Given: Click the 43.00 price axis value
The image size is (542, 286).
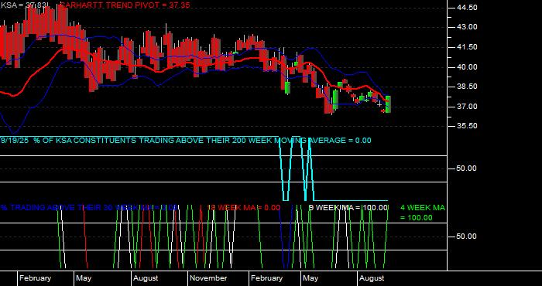Looking at the screenshot, I should (467, 27).
